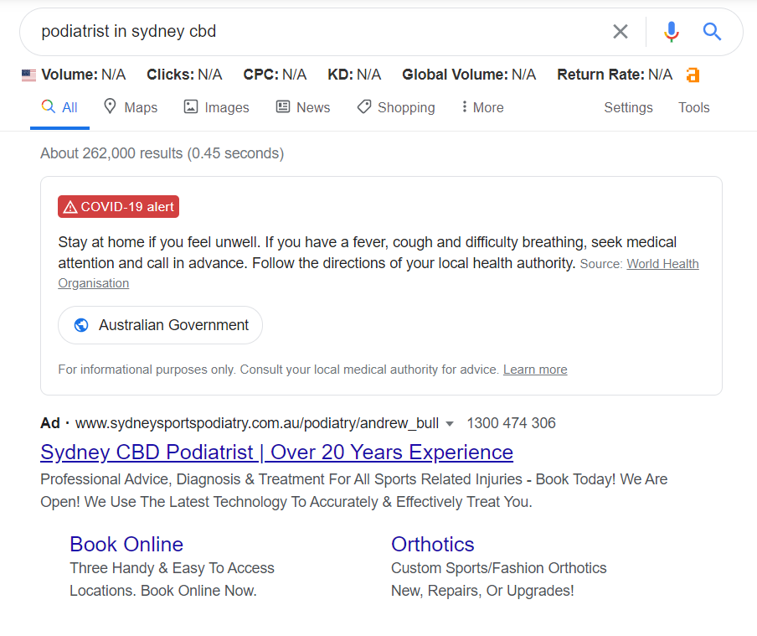Image resolution: width=757 pixels, height=636 pixels.
Task: Open the ad URL dropdown arrow
Action: click(450, 424)
